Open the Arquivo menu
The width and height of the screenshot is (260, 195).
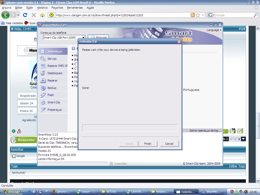[x=7, y=8]
